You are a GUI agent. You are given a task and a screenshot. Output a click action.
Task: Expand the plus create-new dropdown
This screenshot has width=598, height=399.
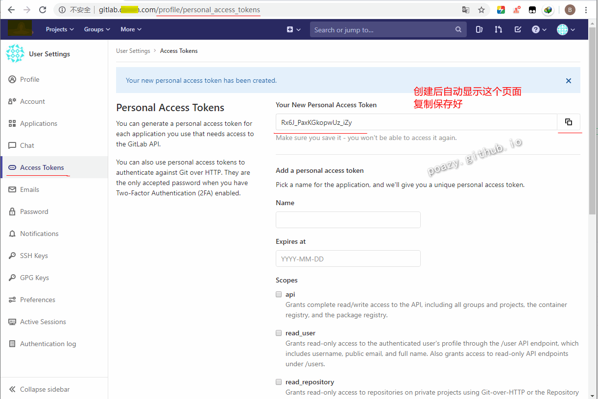tap(293, 29)
